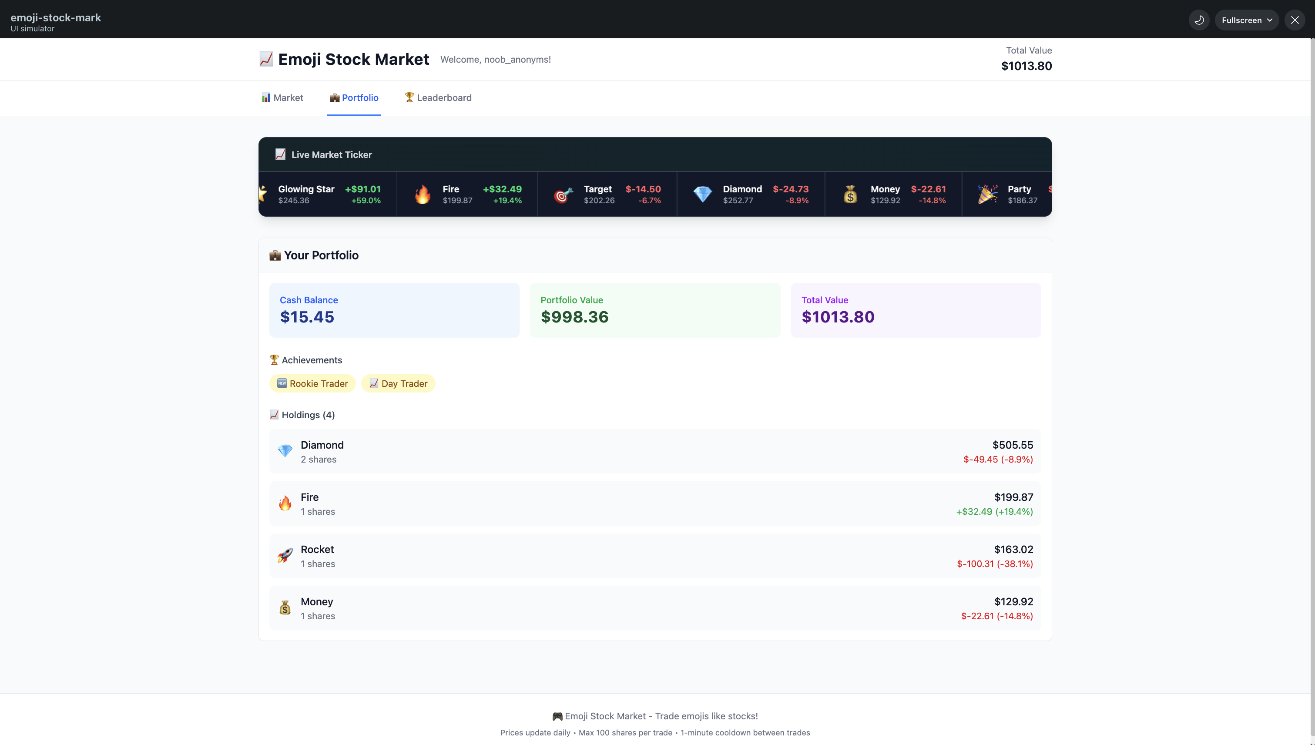1315x745 pixels.
Task: Click the Diamond icon in ticker
Action: pyautogui.click(x=702, y=195)
